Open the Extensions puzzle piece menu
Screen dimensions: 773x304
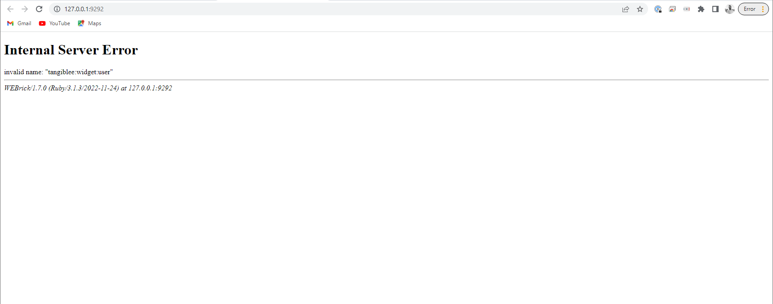point(702,9)
